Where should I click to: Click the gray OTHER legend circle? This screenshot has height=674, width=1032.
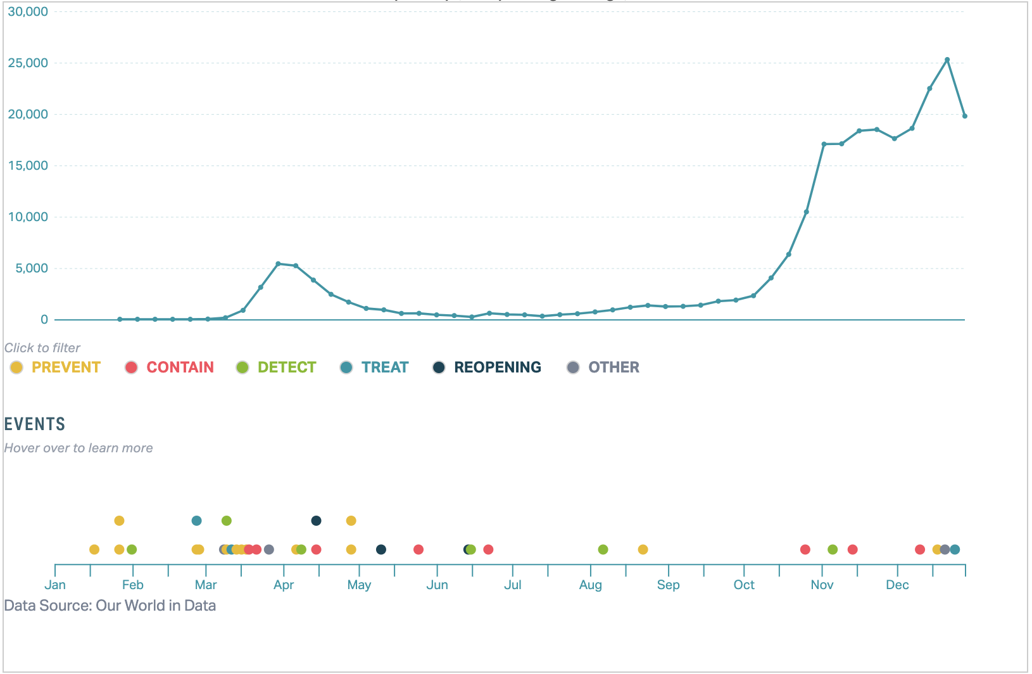coord(573,367)
